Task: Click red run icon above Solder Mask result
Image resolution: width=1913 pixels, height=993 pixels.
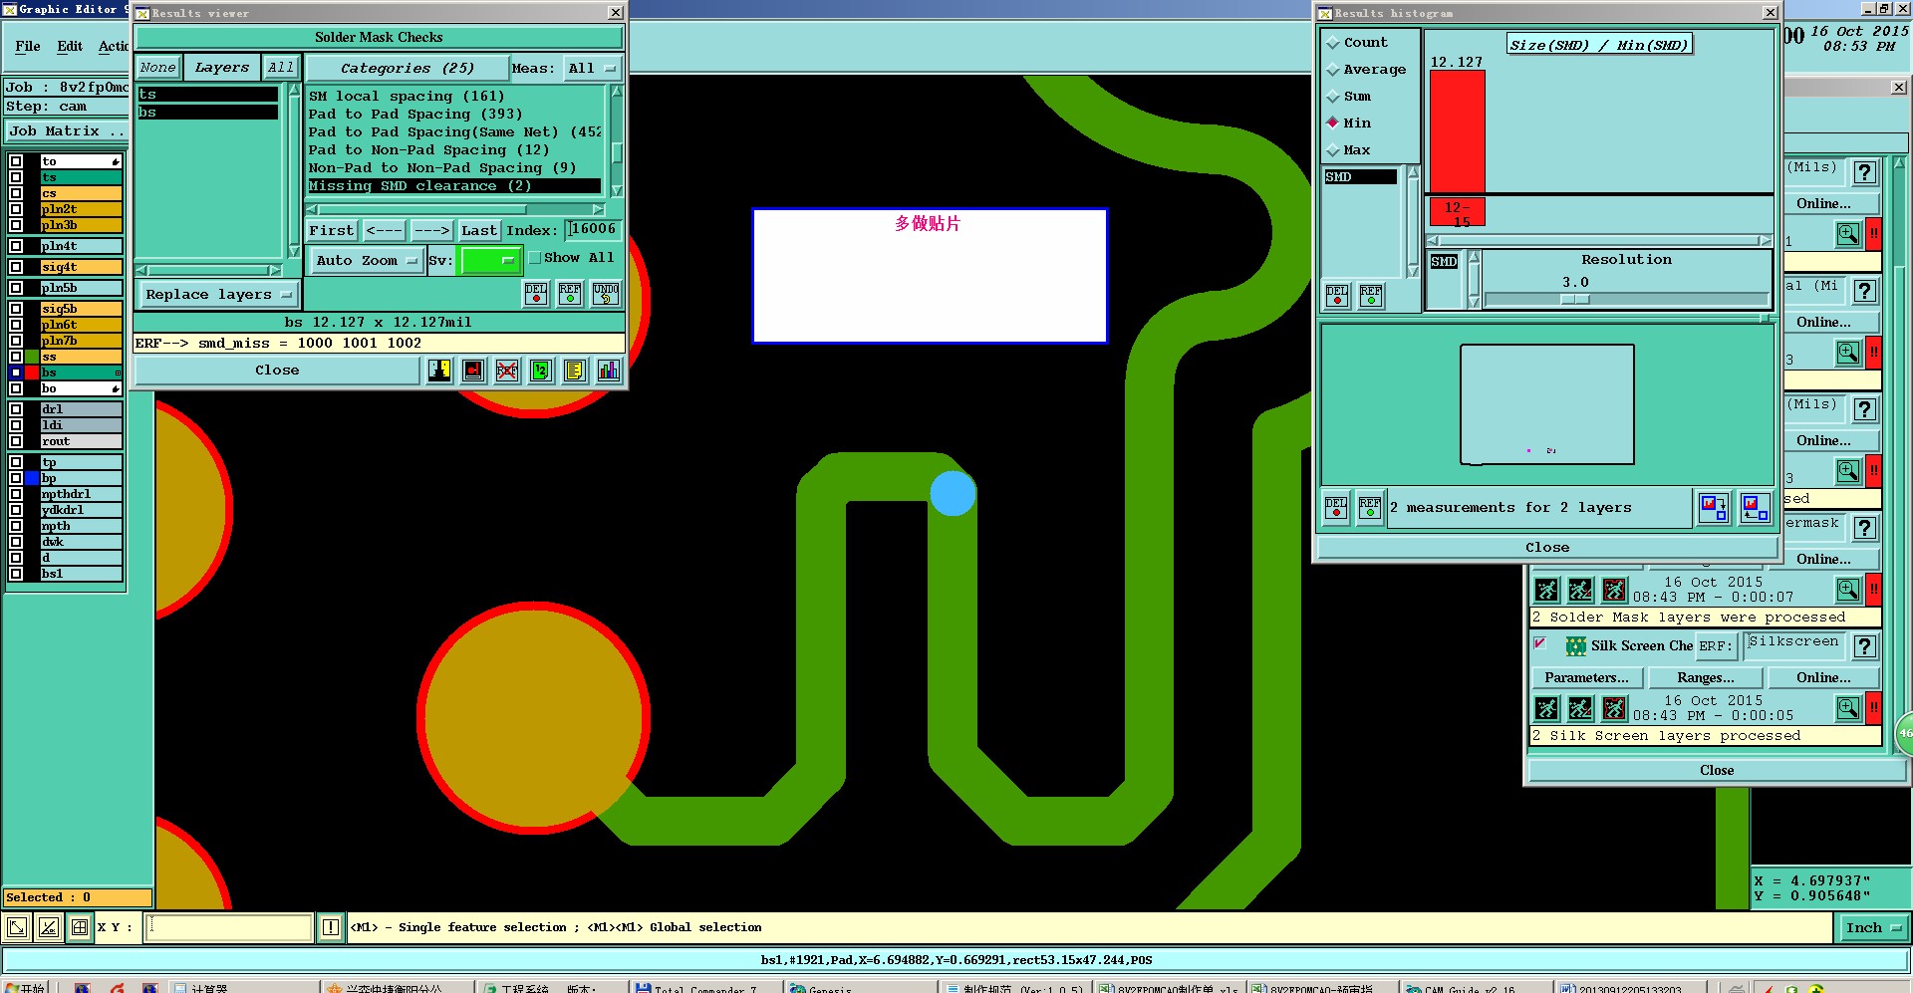Action: coord(1614,590)
